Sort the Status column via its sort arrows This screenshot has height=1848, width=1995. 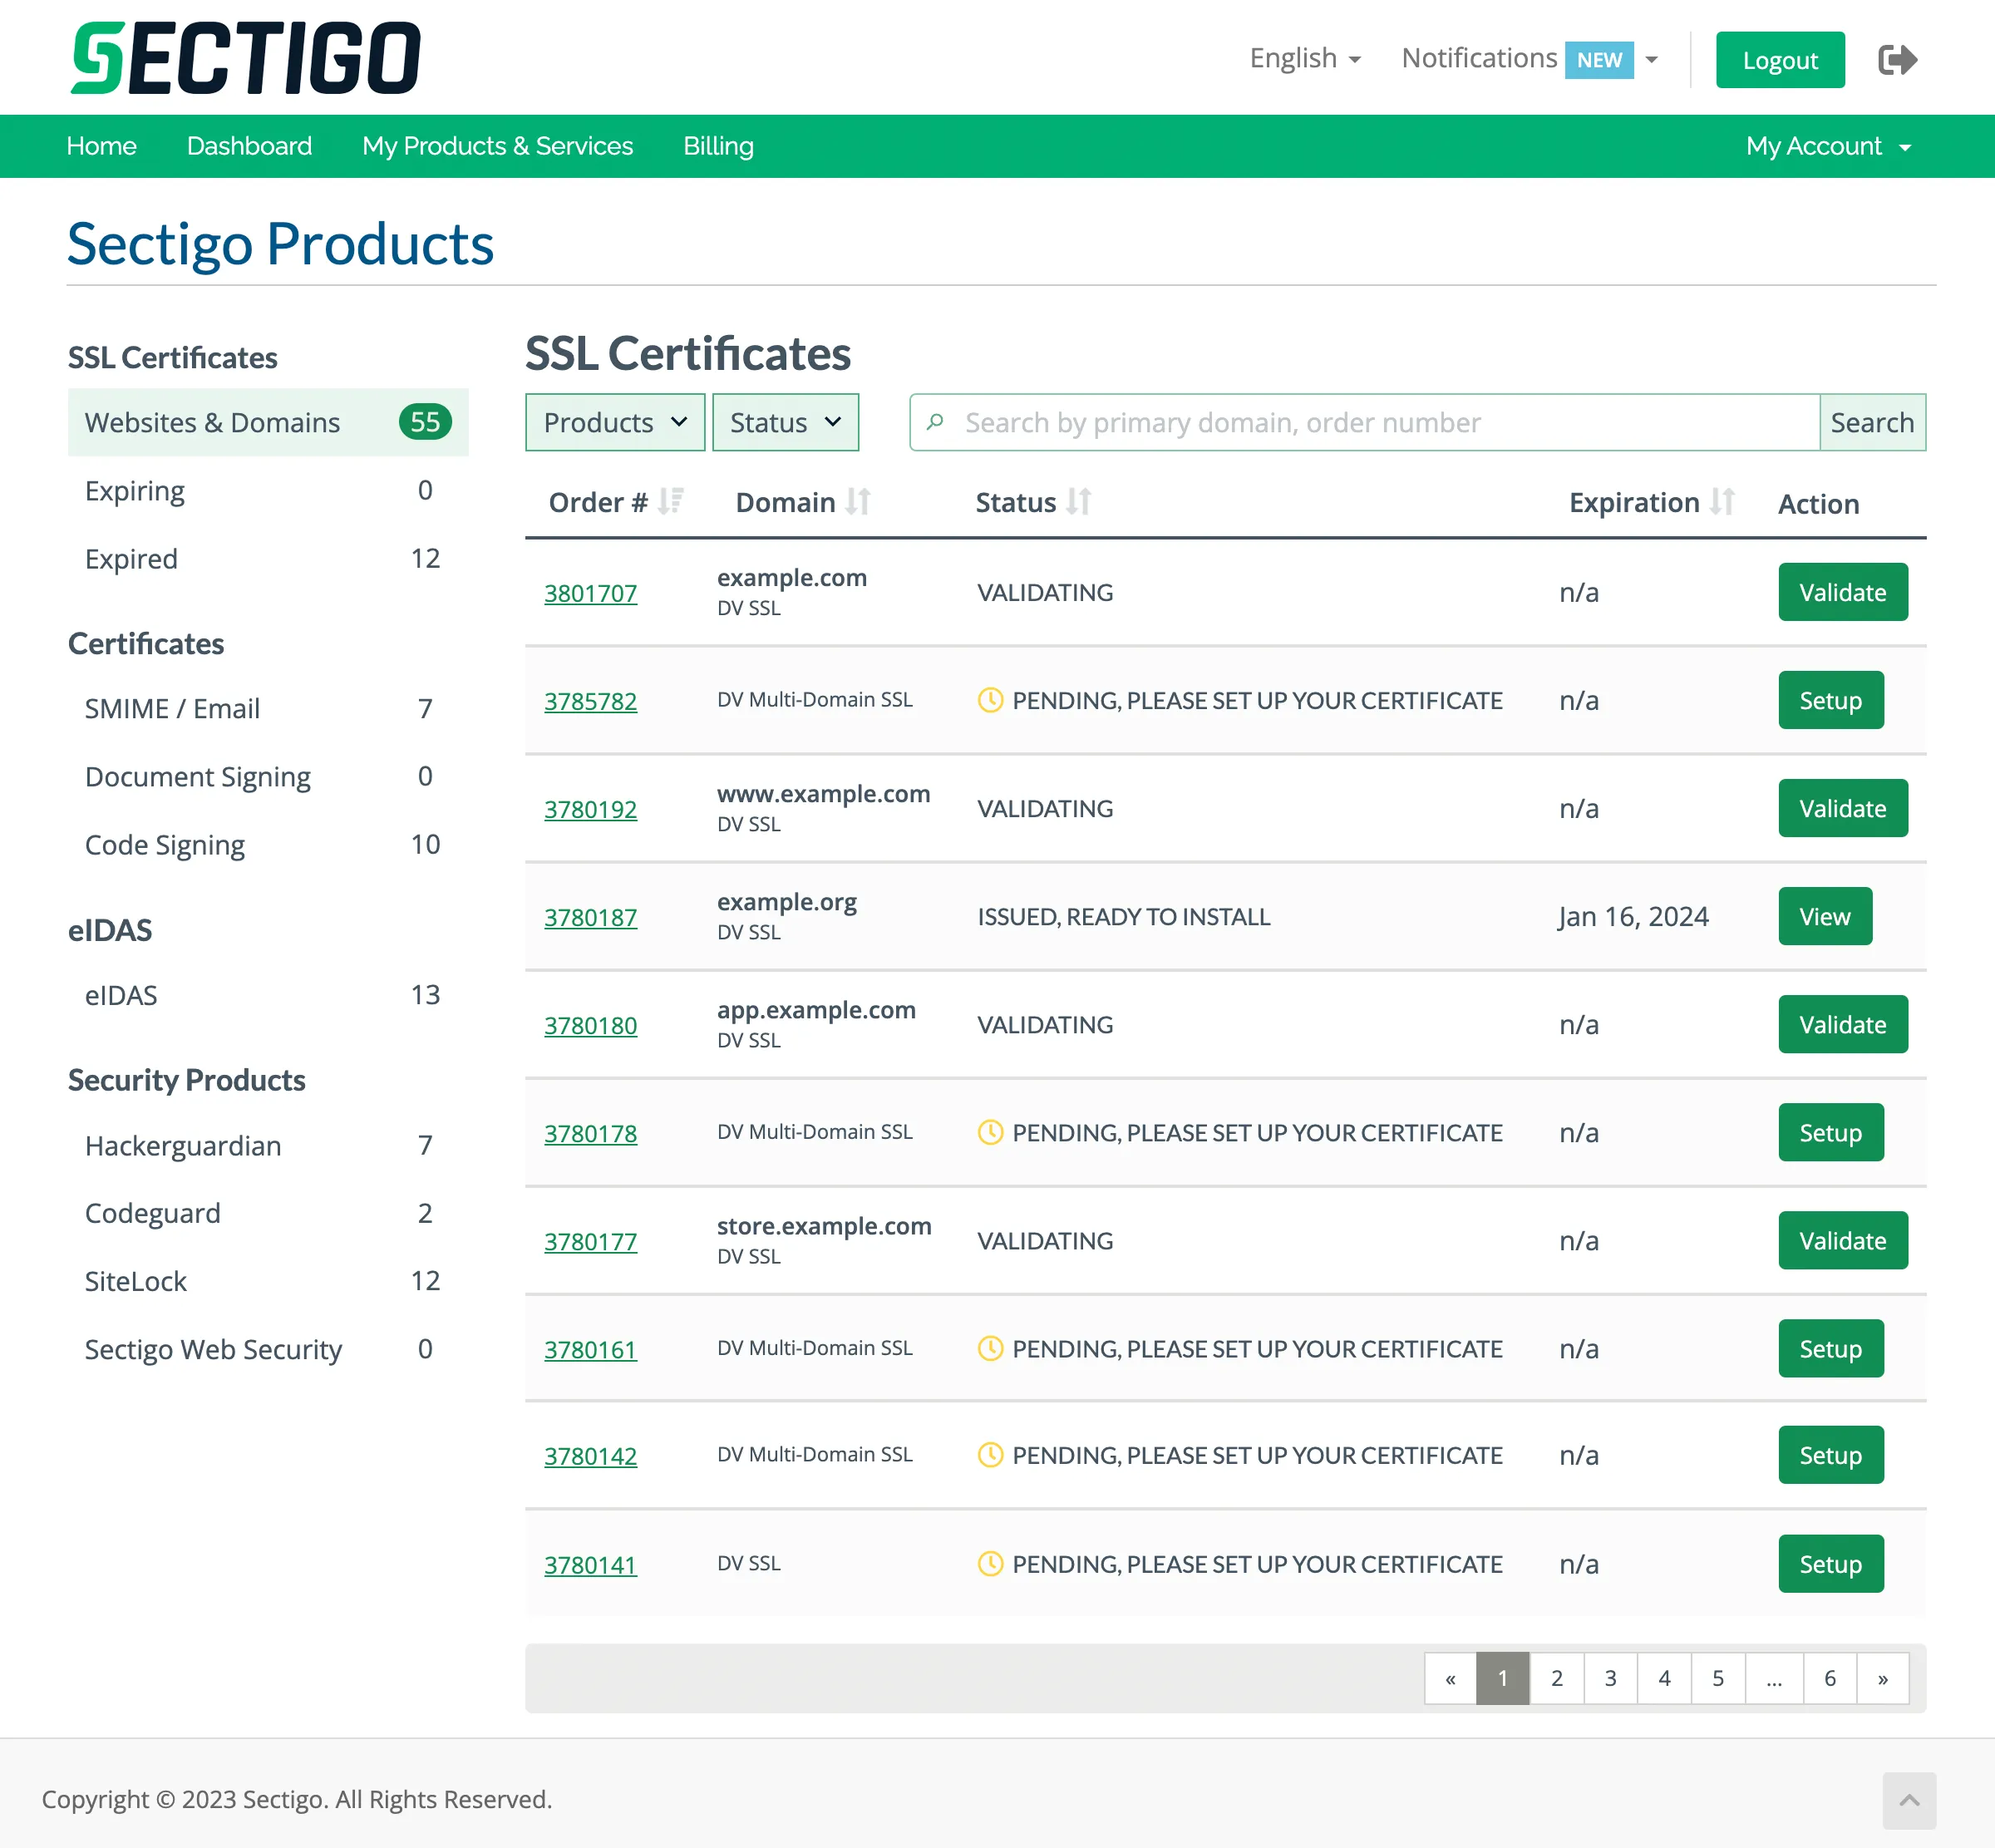[1078, 501]
